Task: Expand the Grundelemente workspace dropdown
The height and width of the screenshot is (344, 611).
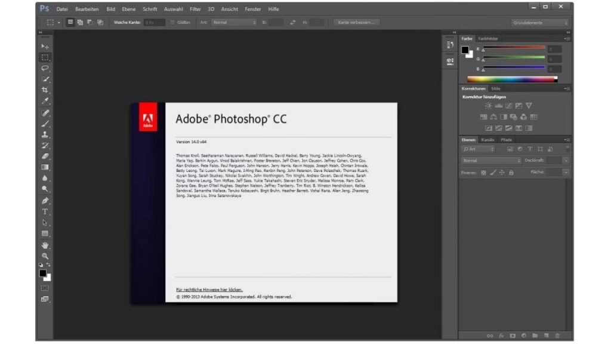Action: [540, 23]
